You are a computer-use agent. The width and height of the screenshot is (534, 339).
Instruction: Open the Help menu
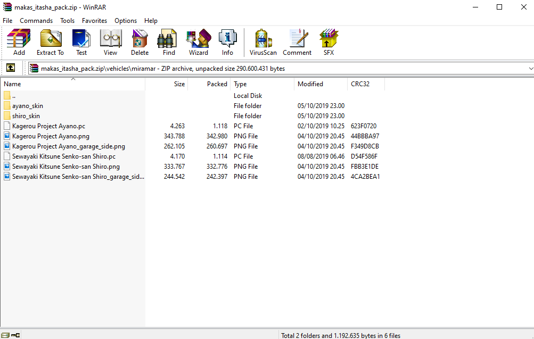pos(151,21)
